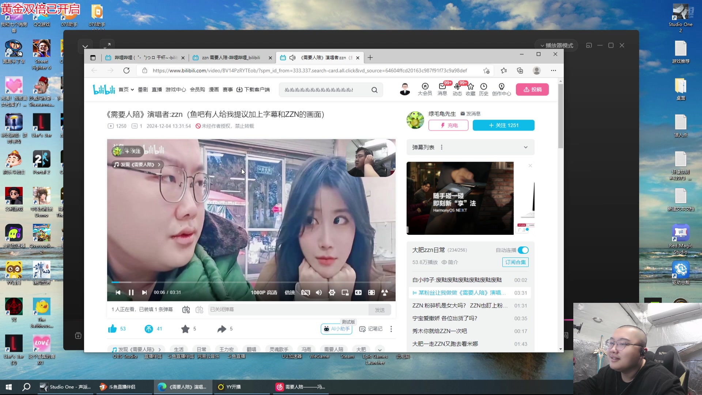
Task: Toggle the 自动连播 autoplay switch
Action: (x=523, y=250)
